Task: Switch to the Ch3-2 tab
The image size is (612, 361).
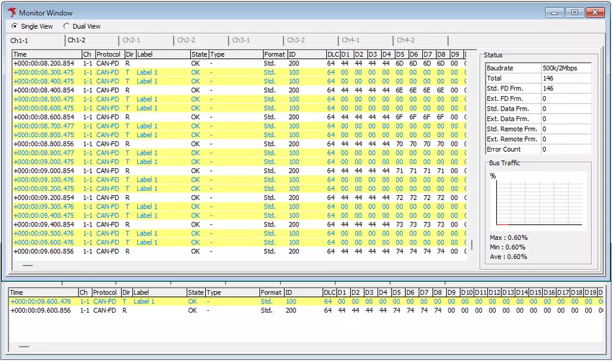Action: pos(296,40)
